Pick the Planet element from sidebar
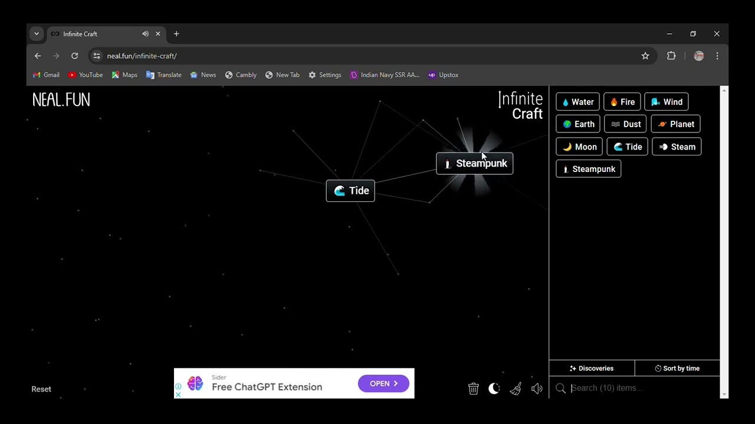Viewport: 755px width, 424px height. coord(676,124)
